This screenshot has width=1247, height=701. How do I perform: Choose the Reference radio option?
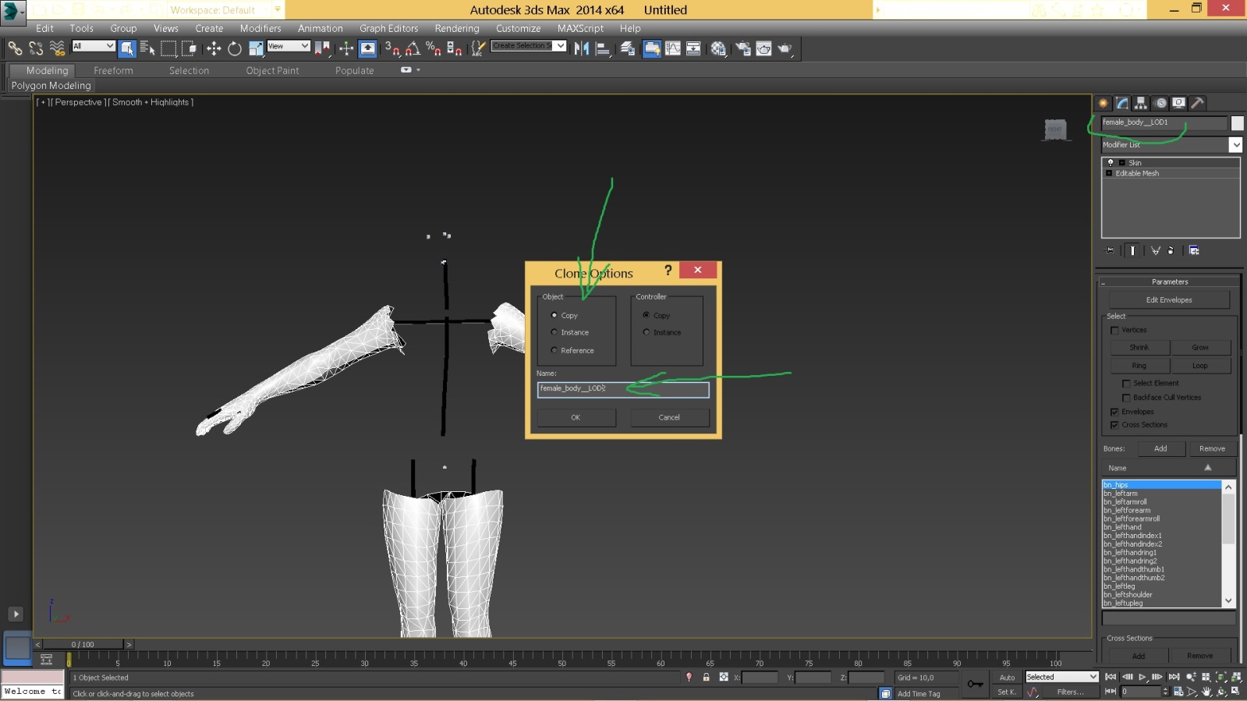[x=554, y=351]
